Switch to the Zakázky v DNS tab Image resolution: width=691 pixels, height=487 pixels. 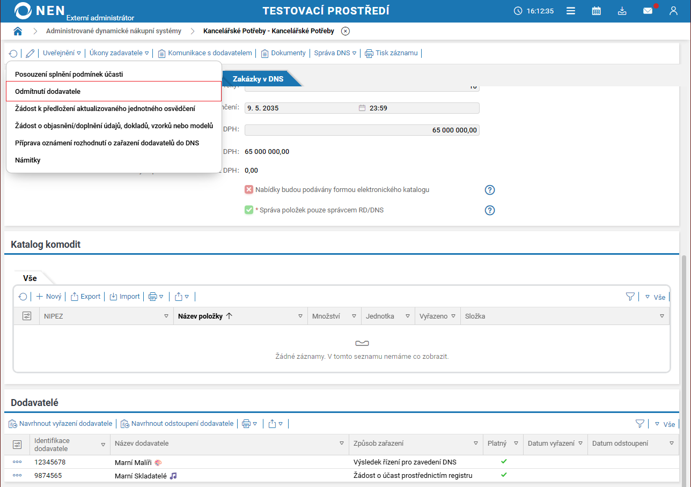click(259, 79)
